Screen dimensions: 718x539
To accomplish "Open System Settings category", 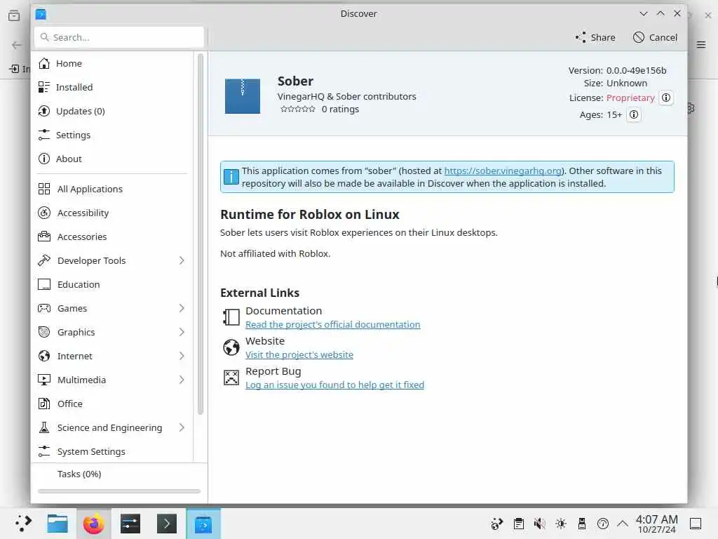I will click(112, 451).
